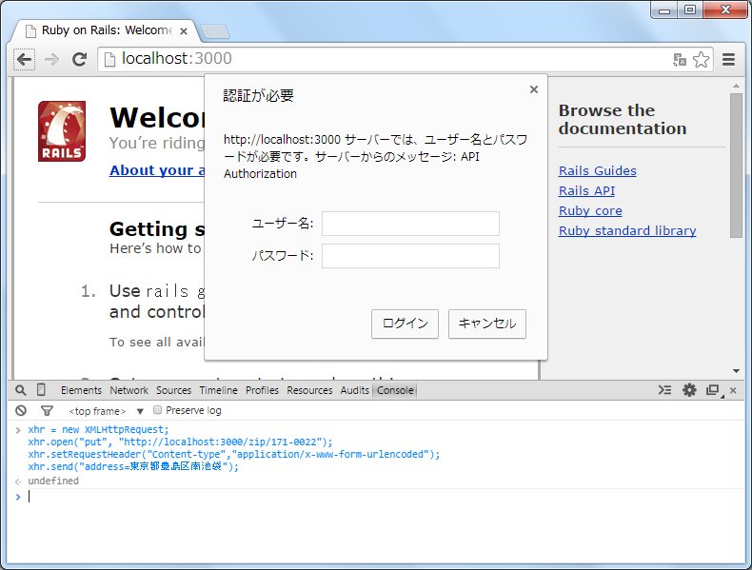Click the localhost:3000 address bar
Image resolution: width=752 pixels, height=570 pixels.
[384, 59]
